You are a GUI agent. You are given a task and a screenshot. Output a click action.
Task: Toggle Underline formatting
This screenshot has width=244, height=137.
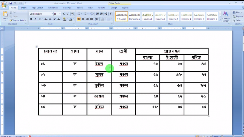(39, 19)
